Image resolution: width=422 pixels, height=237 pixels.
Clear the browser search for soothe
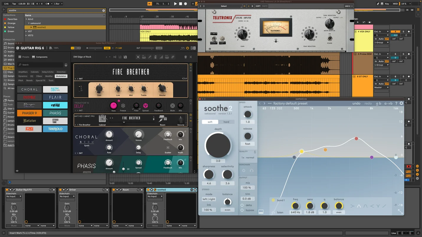[104, 10]
